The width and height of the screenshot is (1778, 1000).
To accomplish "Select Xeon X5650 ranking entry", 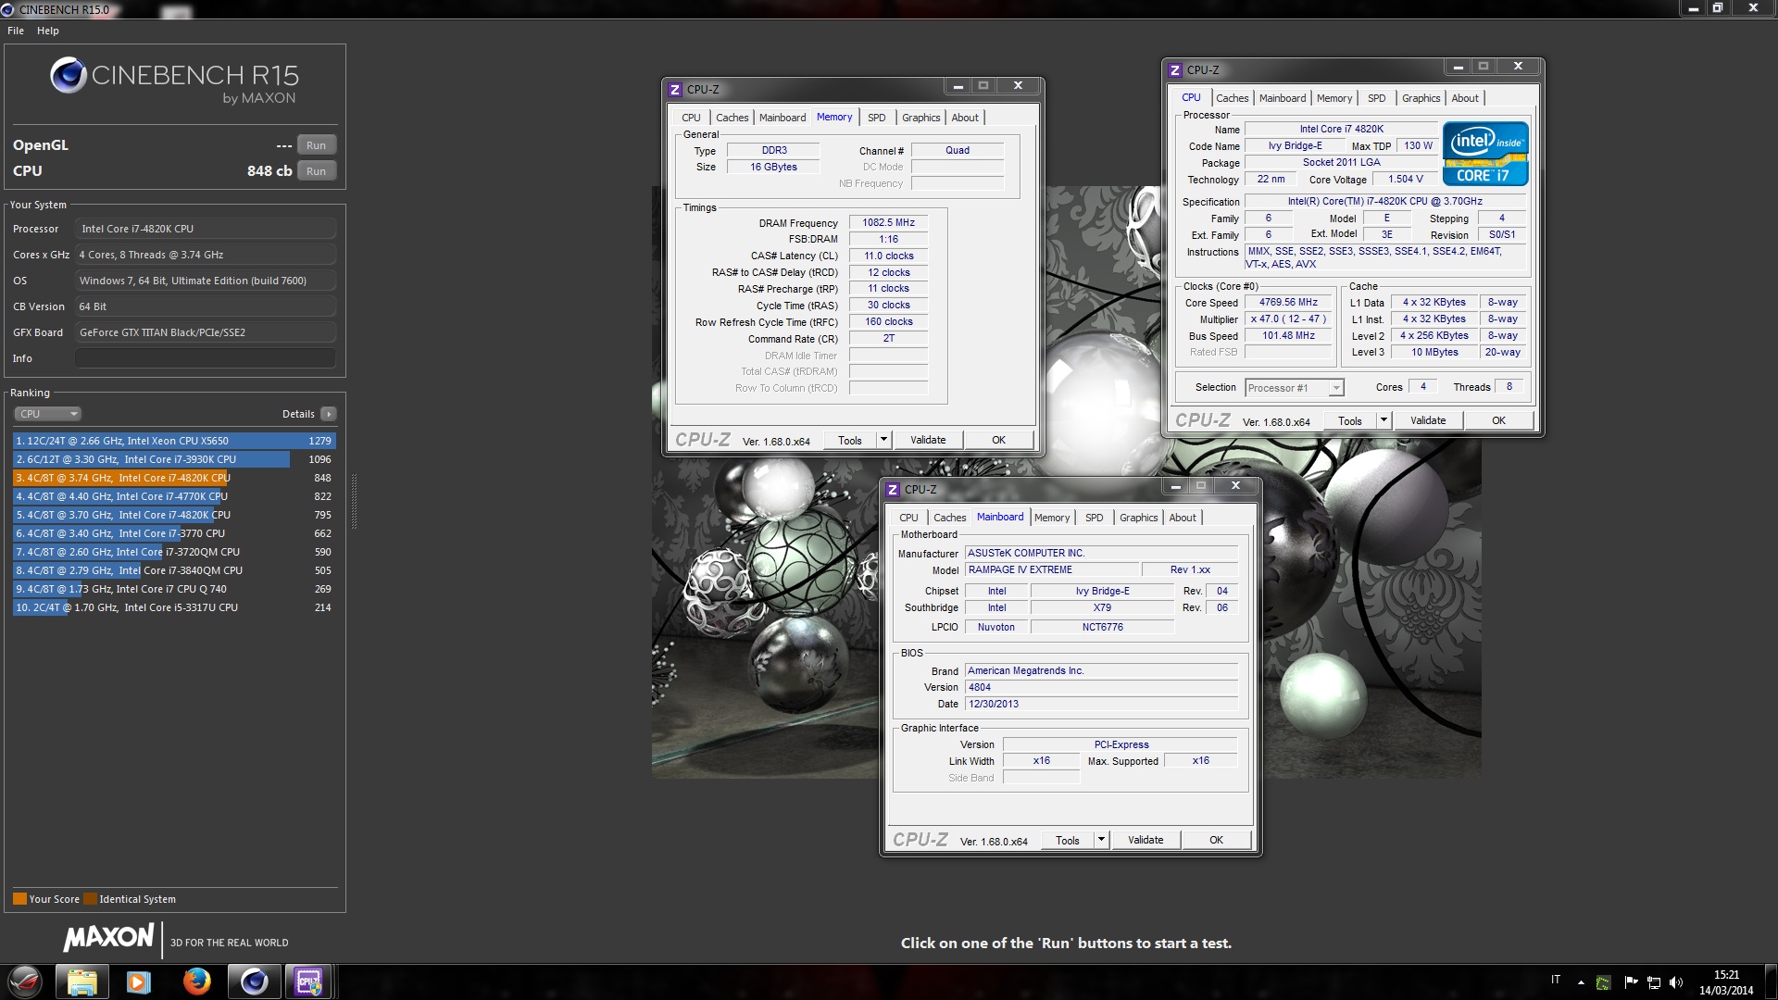I will pos(174,441).
